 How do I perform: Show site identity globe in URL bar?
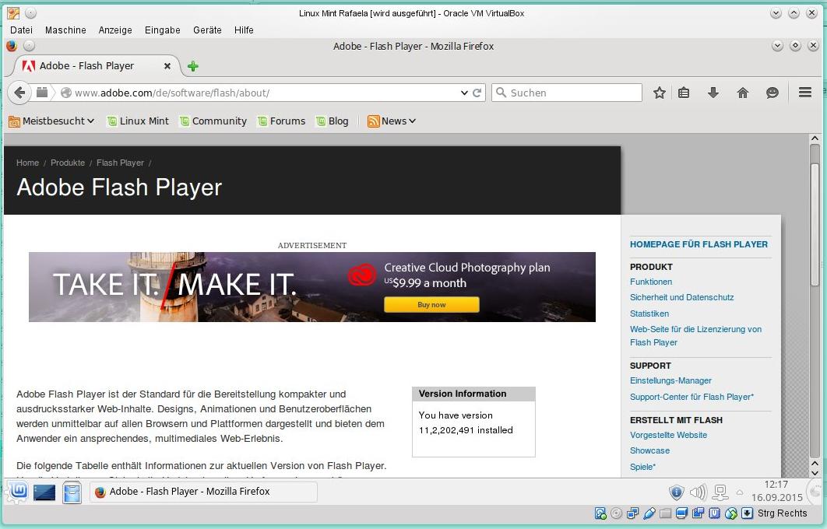point(66,93)
